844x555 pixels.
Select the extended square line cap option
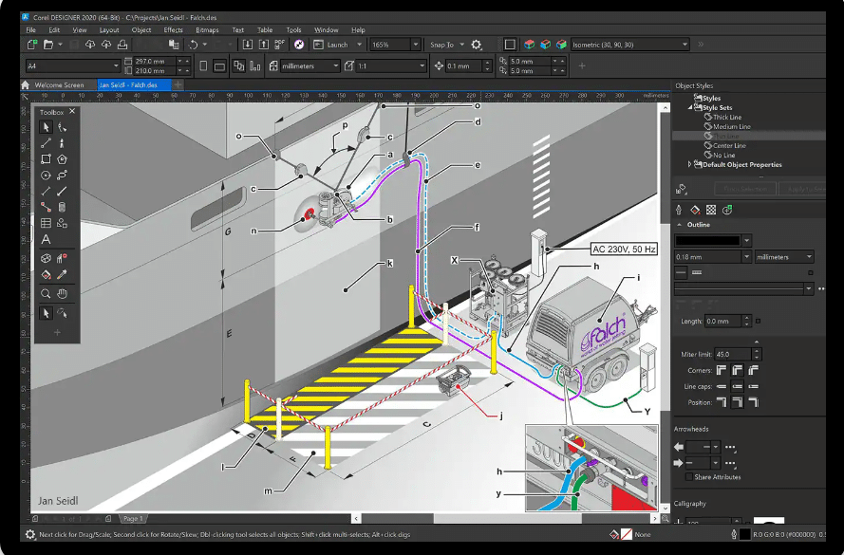click(x=754, y=386)
